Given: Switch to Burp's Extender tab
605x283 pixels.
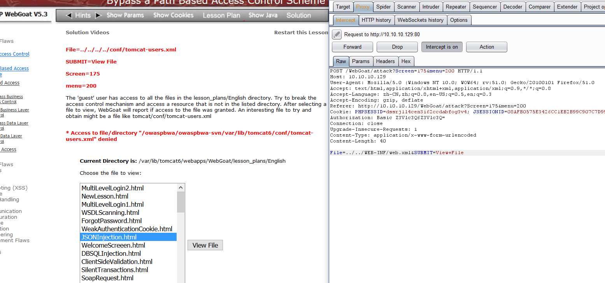Looking at the screenshot, I should [x=567, y=7].
